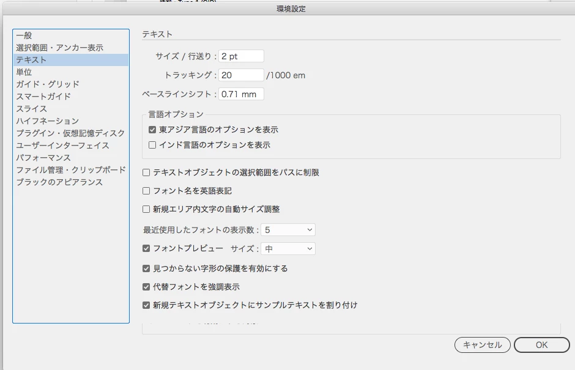The height and width of the screenshot is (370, 575).
Task: Disable 新規テキストオブジェクトにサンプルテキストを割り付け
Action: pos(146,305)
